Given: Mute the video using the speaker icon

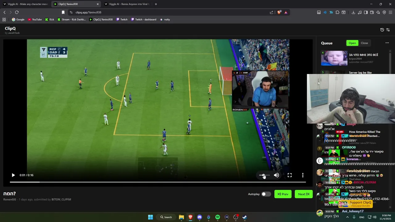Looking at the screenshot, I should pyautogui.click(x=276, y=175).
